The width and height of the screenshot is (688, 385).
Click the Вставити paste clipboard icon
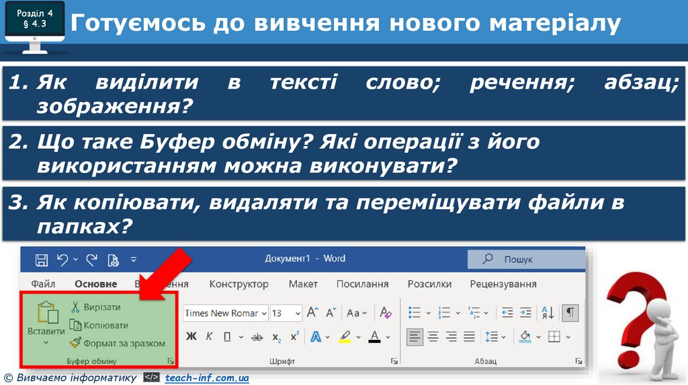(48, 313)
